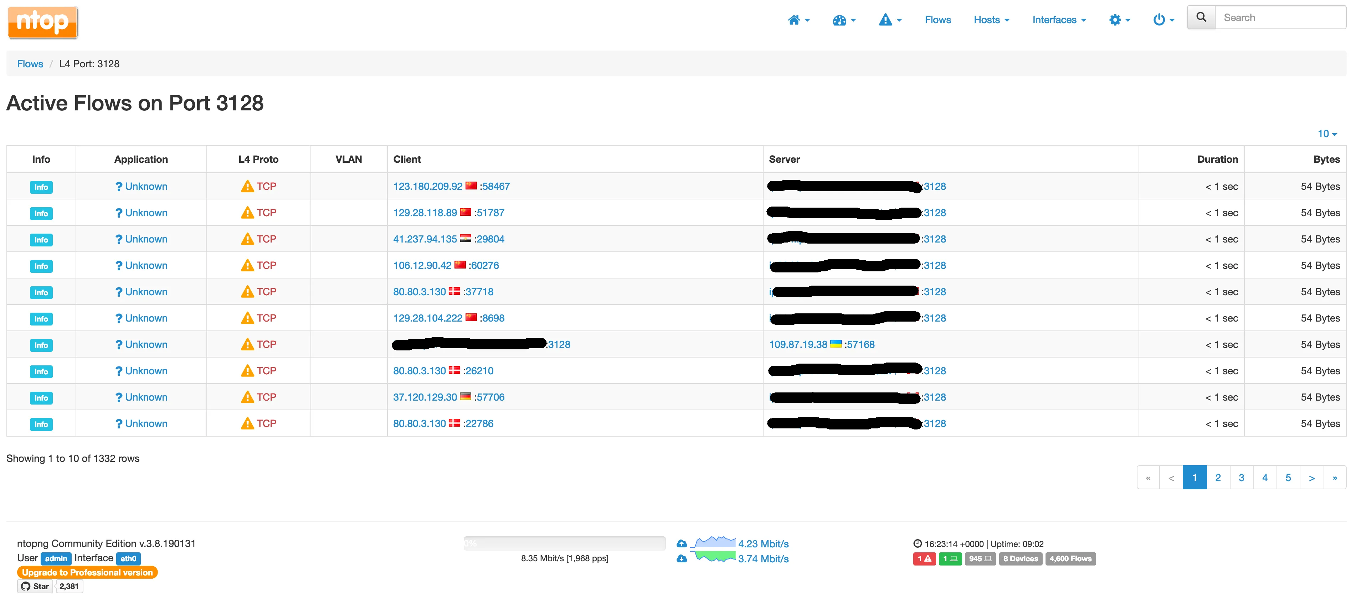The width and height of the screenshot is (1356, 594).
Task: Click Upgrade to Professional version
Action: [87, 572]
